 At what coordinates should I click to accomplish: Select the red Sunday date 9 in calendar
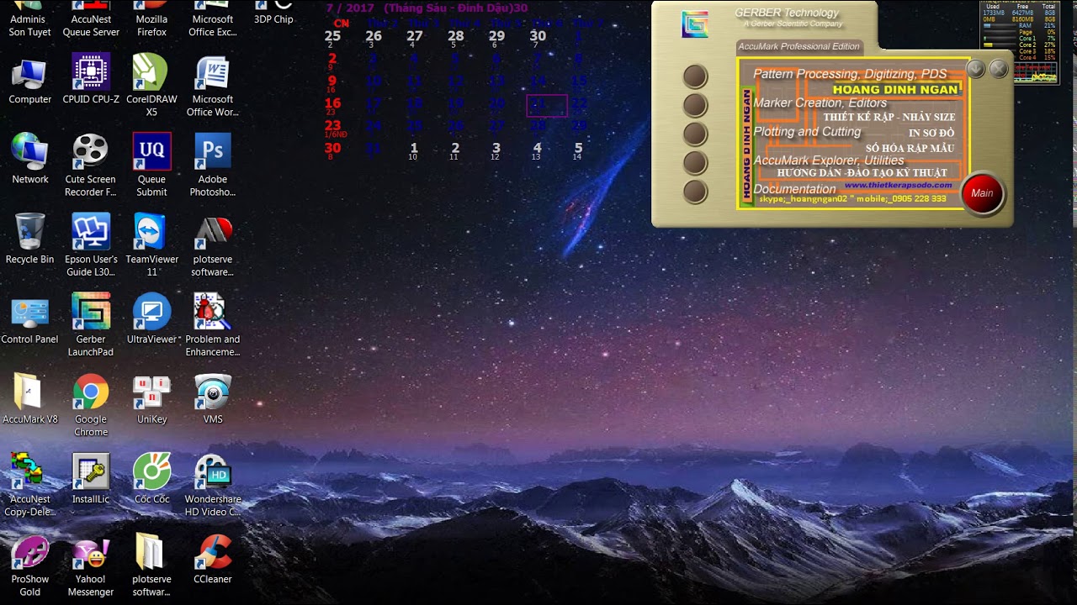point(332,82)
